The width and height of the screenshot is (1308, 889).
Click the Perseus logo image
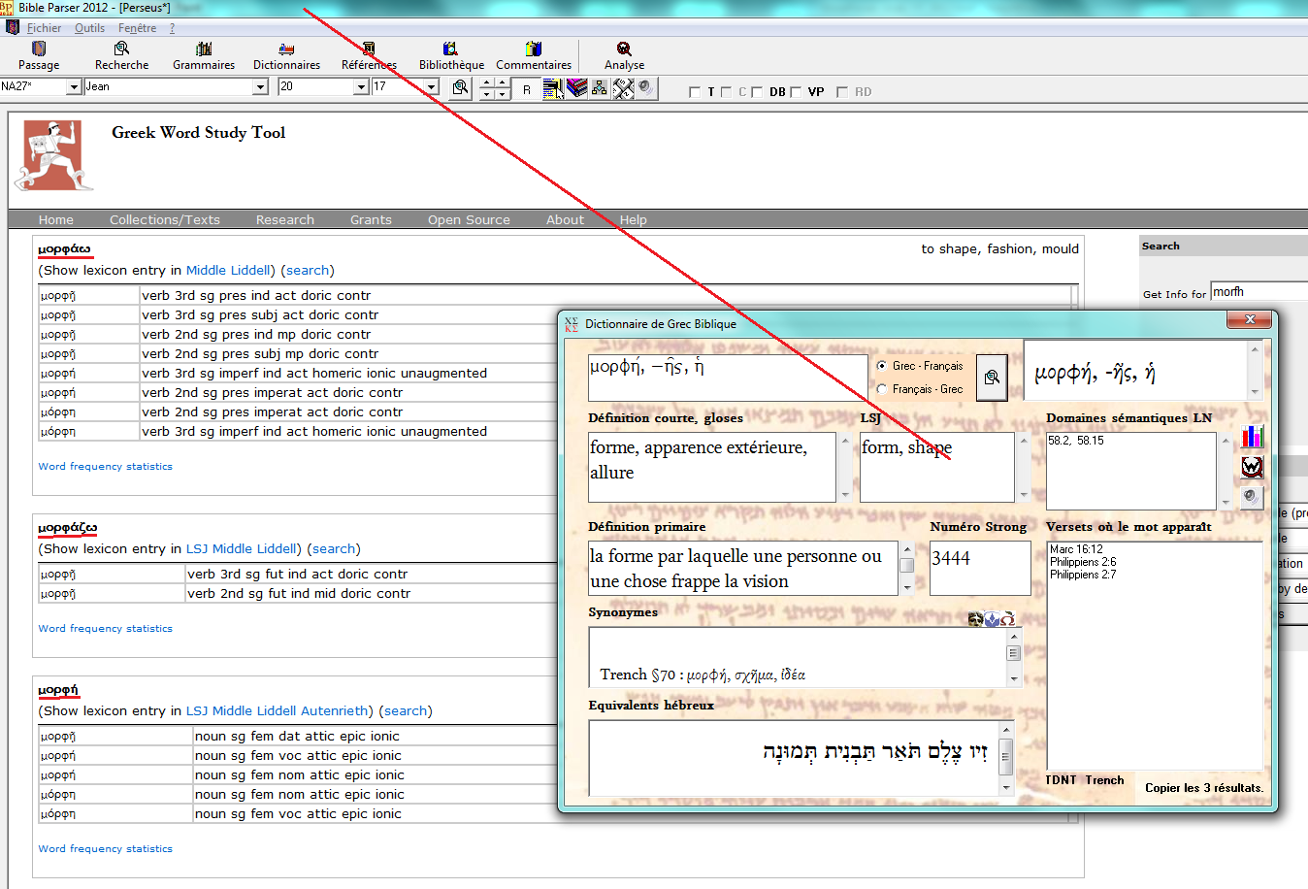tap(54, 155)
